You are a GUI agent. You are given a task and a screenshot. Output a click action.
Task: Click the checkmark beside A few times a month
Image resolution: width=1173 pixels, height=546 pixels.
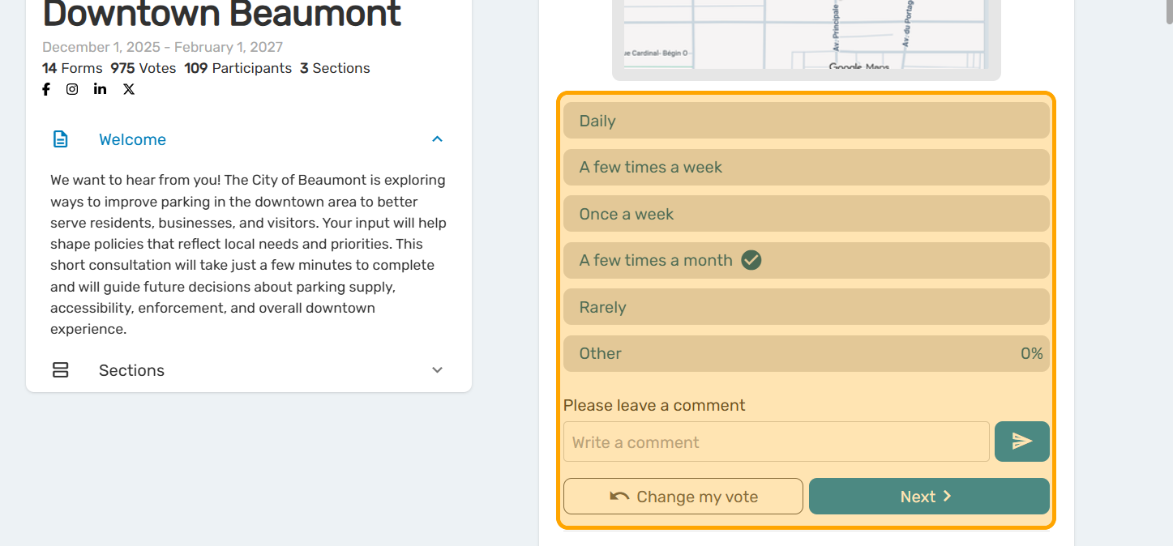coord(751,260)
